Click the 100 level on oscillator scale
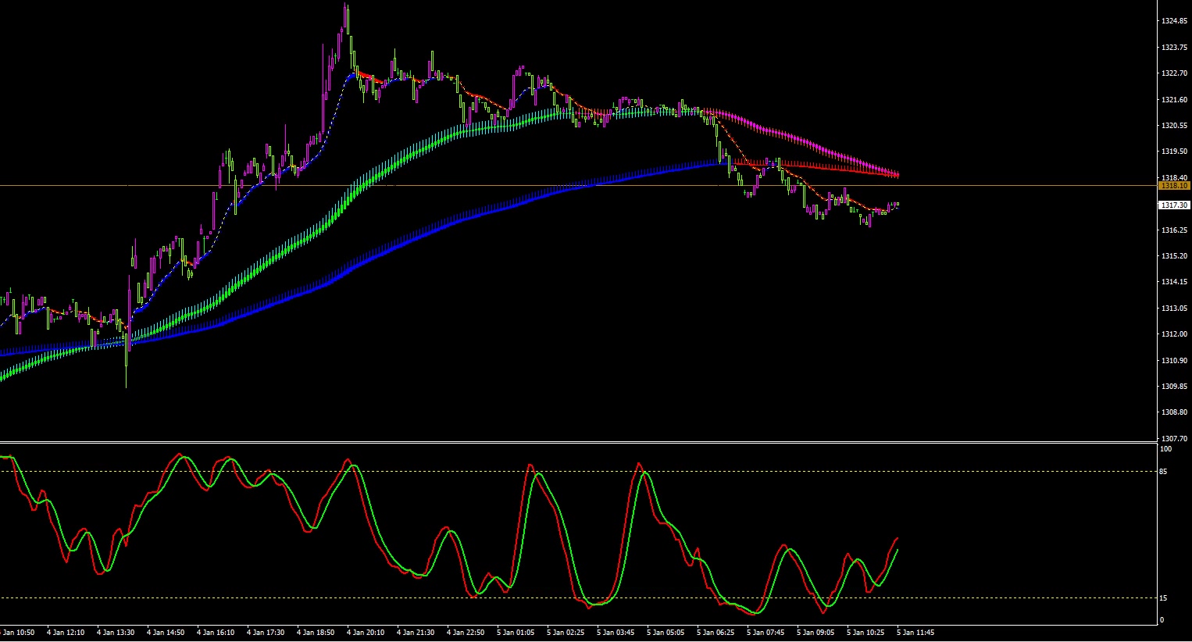Image resolution: width=1192 pixels, height=642 pixels. point(1165,449)
